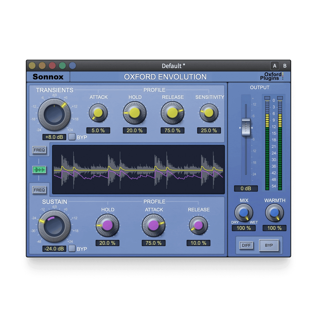The width and height of the screenshot is (317, 317).
Task: Open the Default preset name menu
Action: click(x=173, y=66)
